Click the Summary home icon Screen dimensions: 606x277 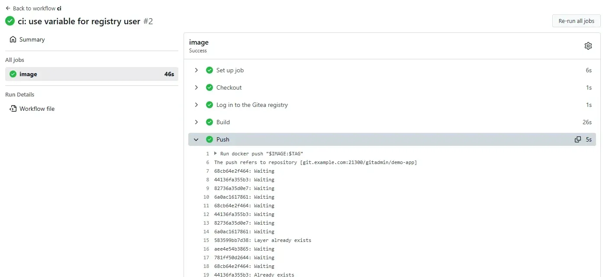pos(13,39)
